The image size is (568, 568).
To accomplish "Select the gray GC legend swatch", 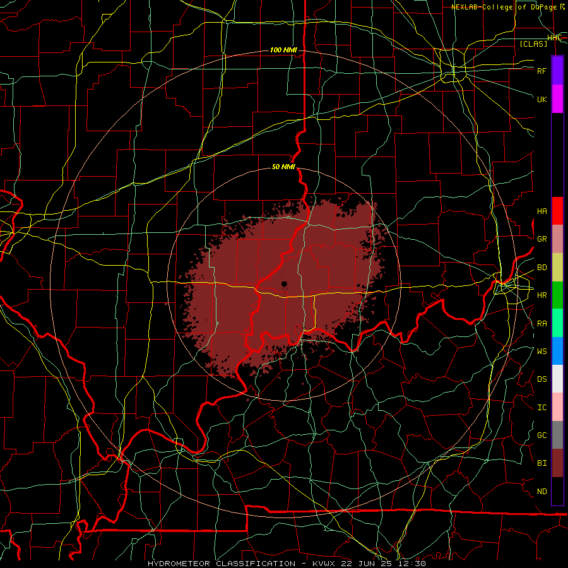I will pos(557,435).
